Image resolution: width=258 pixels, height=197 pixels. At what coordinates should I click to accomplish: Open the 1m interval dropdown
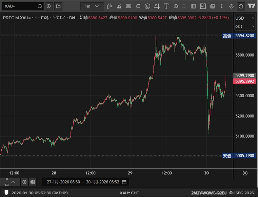point(92,6)
